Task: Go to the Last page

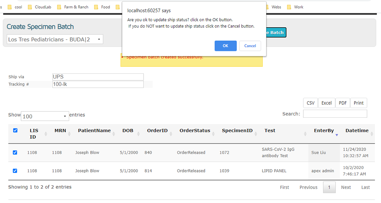Action: 365,187
